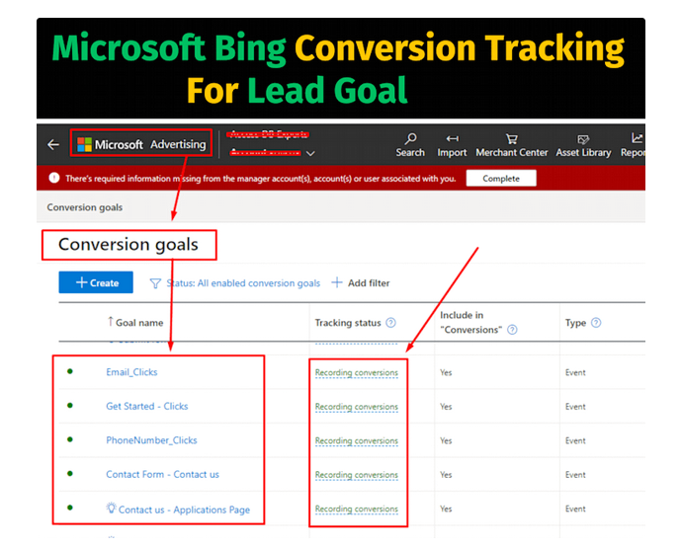
Task: Click the Yes value in Contact Form - Contact us row
Action: pos(446,475)
